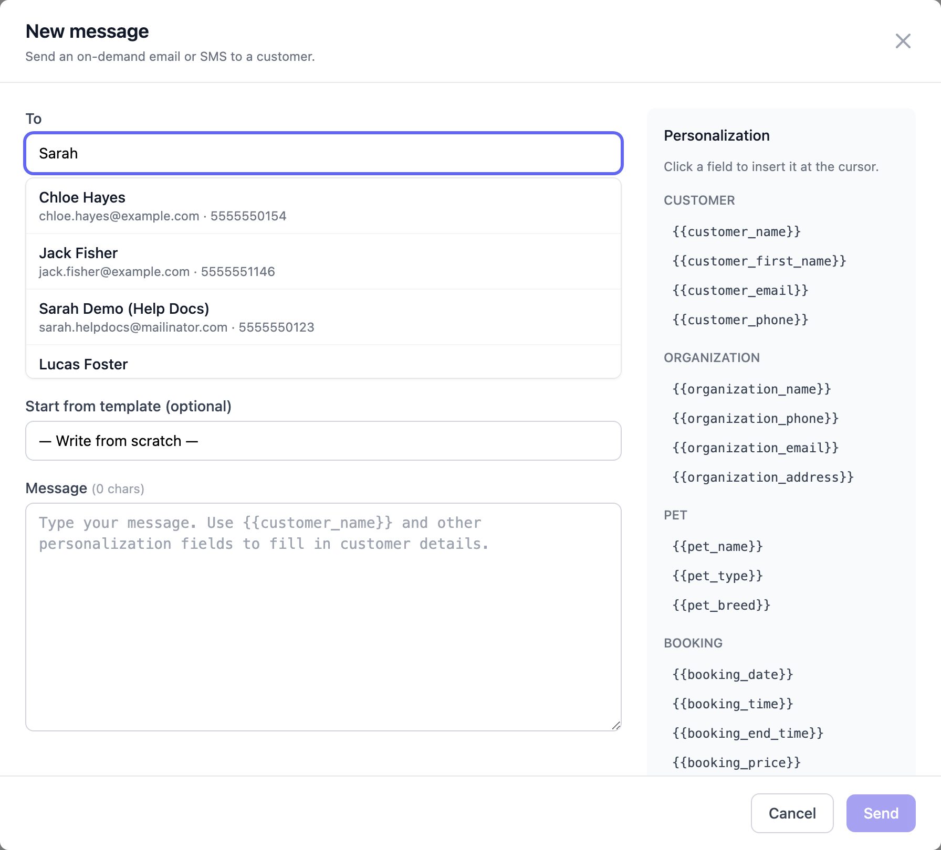The height and width of the screenshot is (850, 941).
Task: Choose Jack Fisher as recipient
Action: (x=323, y=262)
